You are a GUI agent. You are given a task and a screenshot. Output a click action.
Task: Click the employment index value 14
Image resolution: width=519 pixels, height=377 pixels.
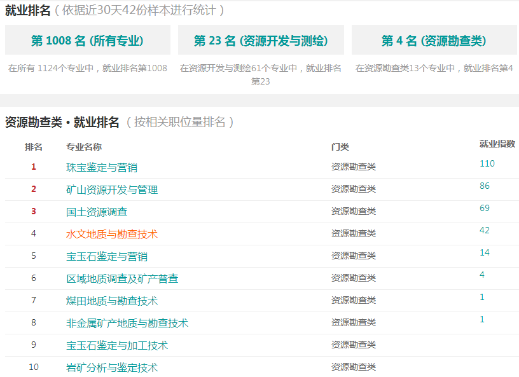(485, 252)
